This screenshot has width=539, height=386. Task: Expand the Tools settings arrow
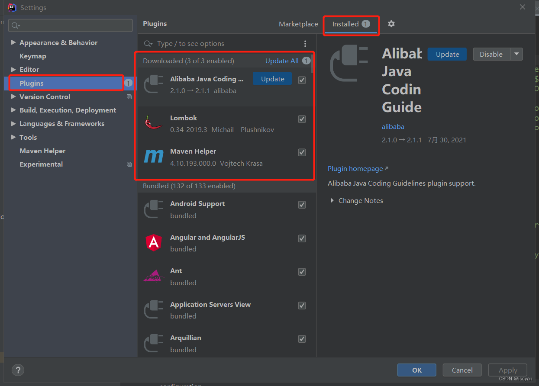[13, 137]
